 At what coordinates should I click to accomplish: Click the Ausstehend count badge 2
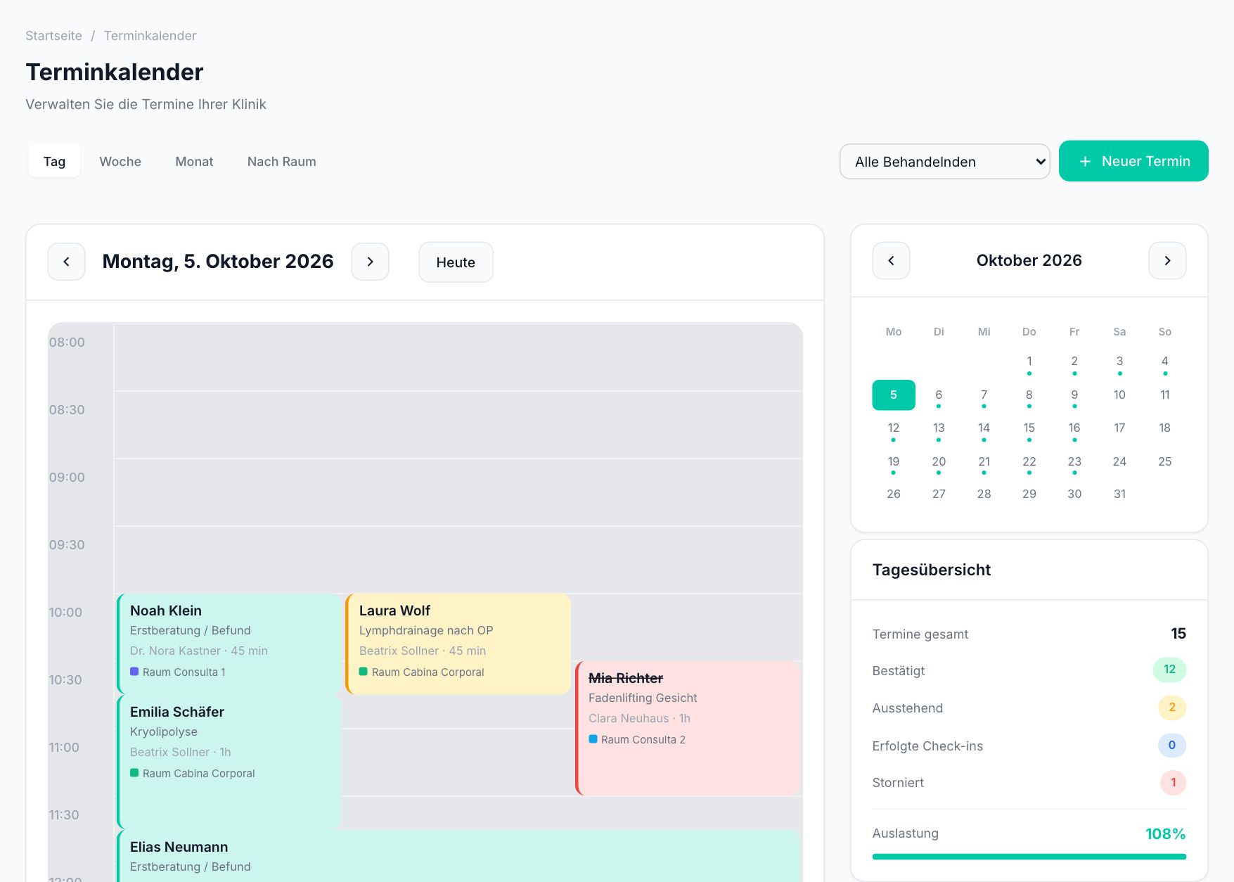[1172, 708]
